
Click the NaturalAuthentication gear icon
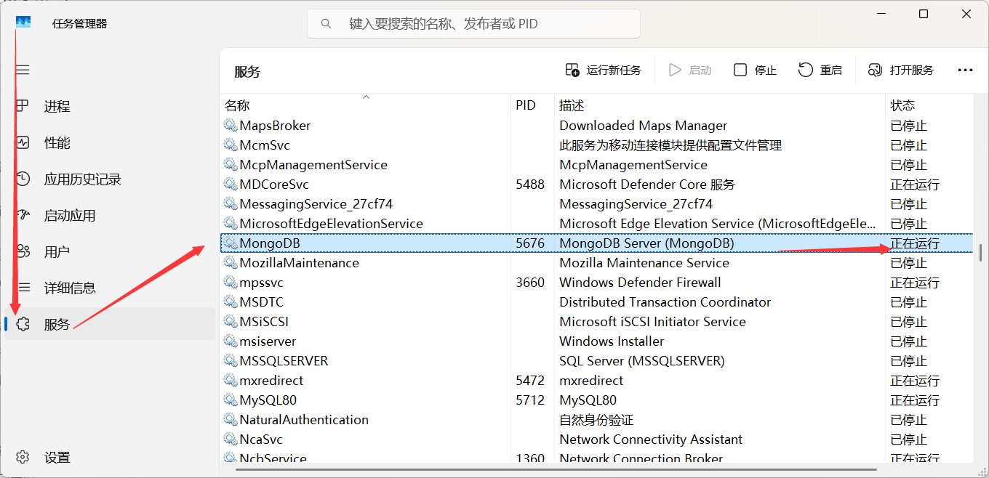tap(231, 420)
